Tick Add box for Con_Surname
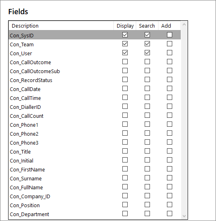The height and width of the screenshot is (221, 216). coord(169,178)
